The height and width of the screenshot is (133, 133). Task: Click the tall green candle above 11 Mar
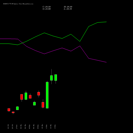click(47, 95)
